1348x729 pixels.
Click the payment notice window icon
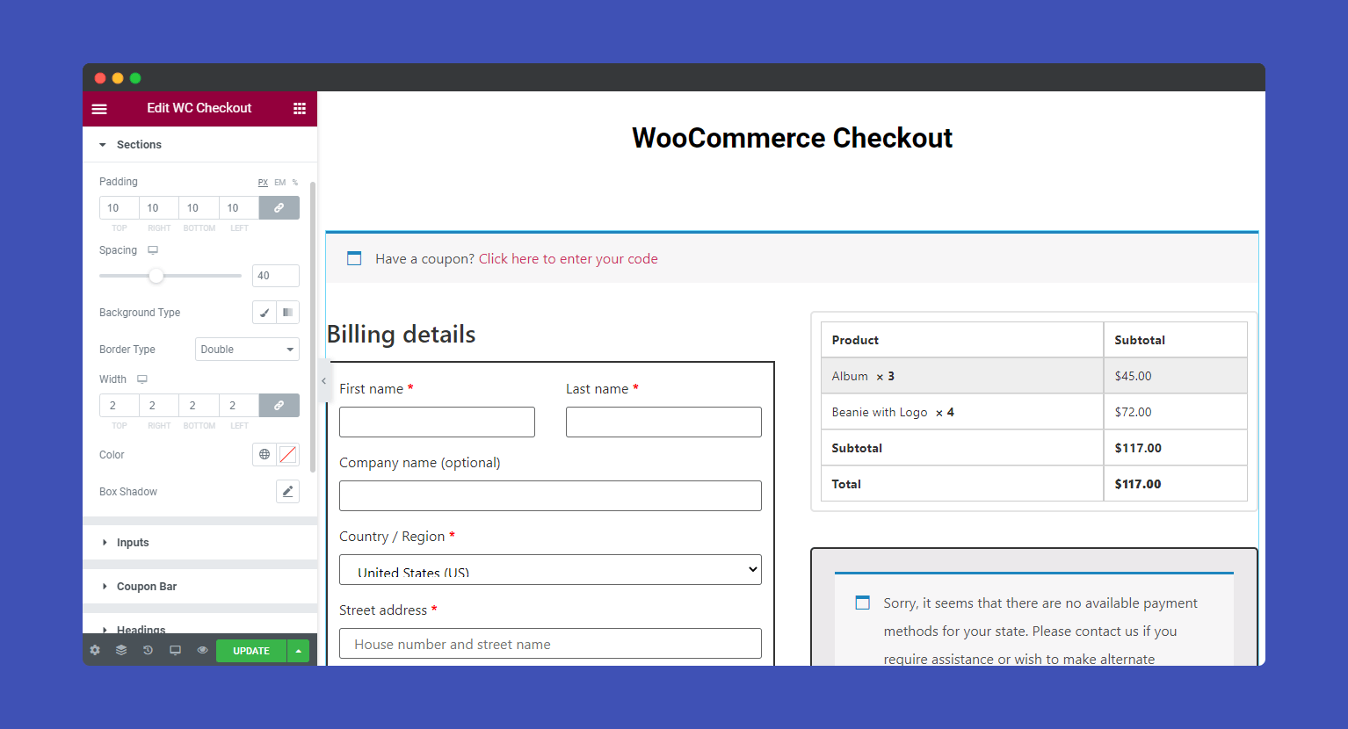(863, 603)
